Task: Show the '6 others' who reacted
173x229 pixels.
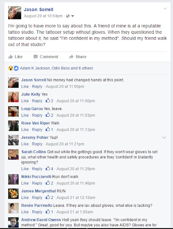Action: click(86, 68)
